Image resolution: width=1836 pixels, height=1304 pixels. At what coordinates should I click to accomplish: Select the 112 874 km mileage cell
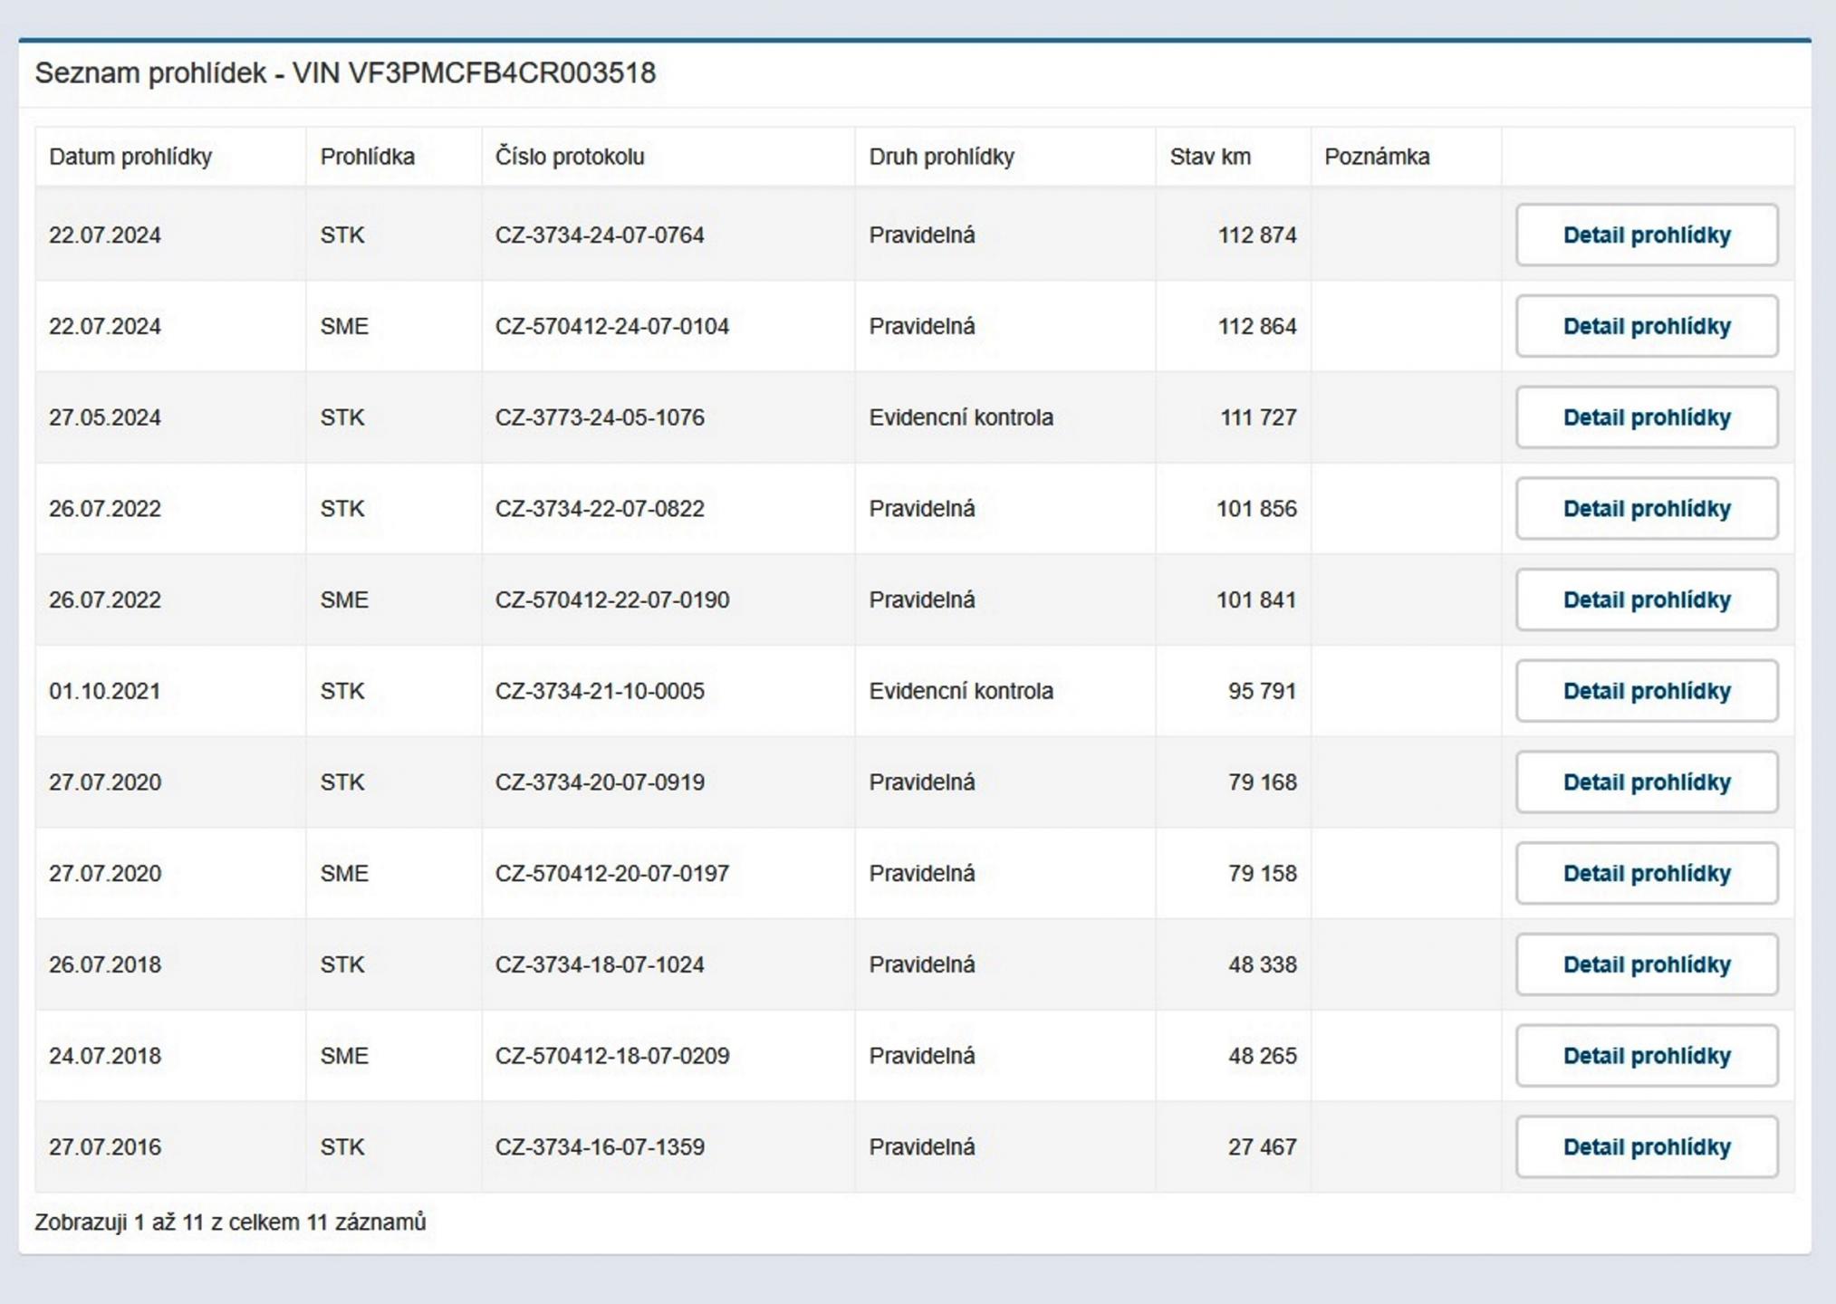[1256, 235]
